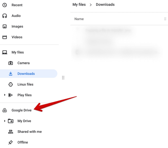Sort by the Name column header
The image size is (168, 148).
[79, 19]
